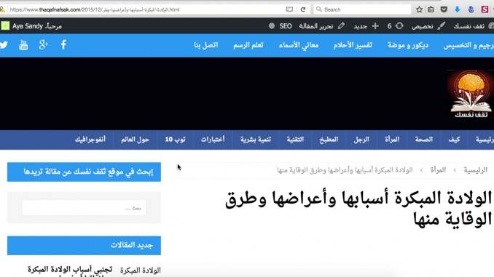
Task: Select الرجل category tab
Action: click(x=361, y=140)
